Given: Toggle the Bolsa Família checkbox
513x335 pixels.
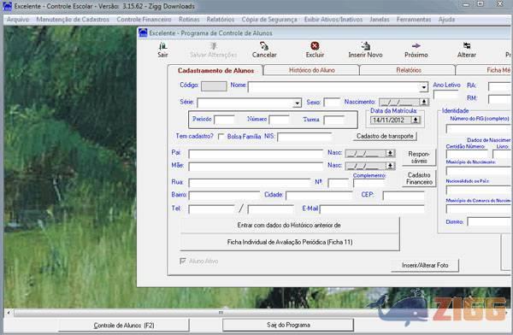Looking at the screenshot, I should coord(221,137).
